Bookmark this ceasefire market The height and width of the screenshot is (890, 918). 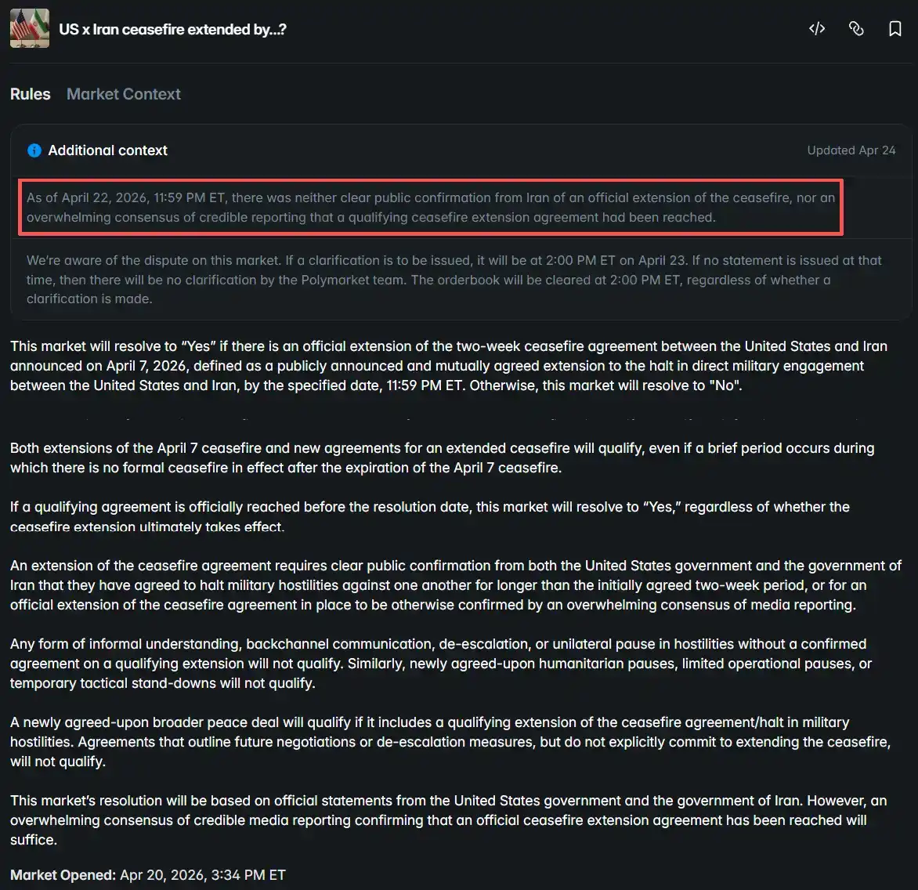pyautogui.click(x=895, y=29)
